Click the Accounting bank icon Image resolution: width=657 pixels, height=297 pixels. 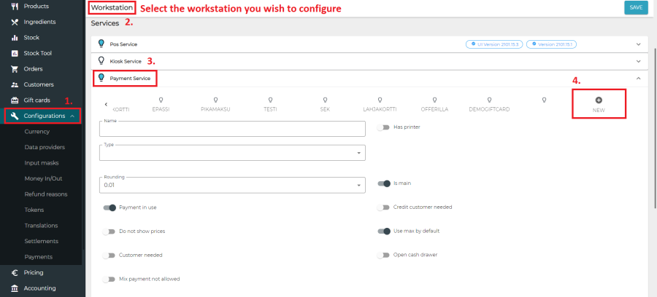[15, 288]
